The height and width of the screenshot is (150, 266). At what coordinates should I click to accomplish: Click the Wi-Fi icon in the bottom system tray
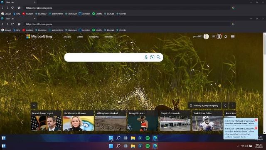243,146
